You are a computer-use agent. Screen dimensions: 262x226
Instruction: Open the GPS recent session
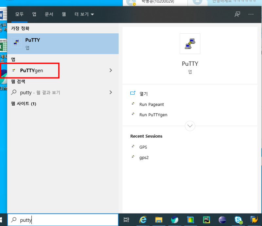[143, 147]
